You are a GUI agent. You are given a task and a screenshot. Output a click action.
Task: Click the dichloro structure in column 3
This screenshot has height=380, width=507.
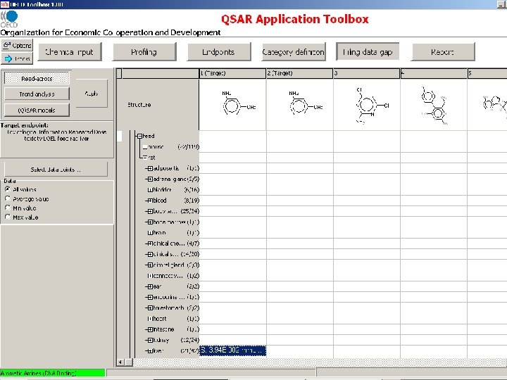coord(372,106)
